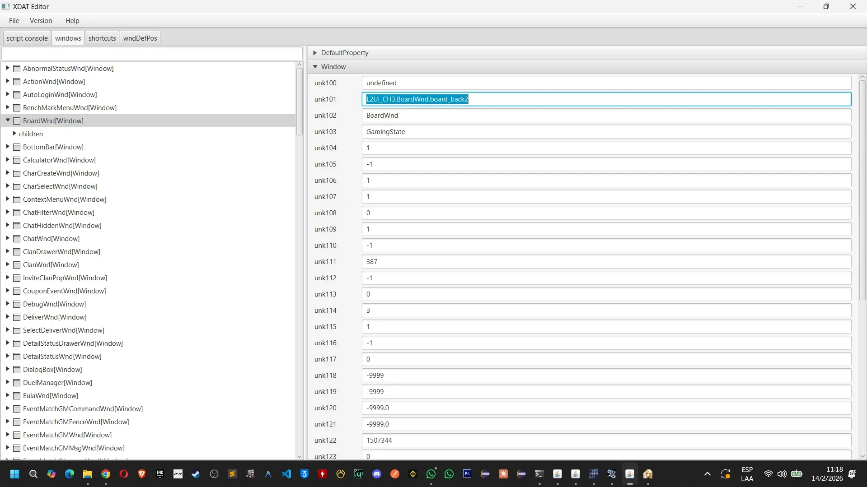Select the AutoLoginWnd[Window] row

pyautogui.click(x=149, y=95)
